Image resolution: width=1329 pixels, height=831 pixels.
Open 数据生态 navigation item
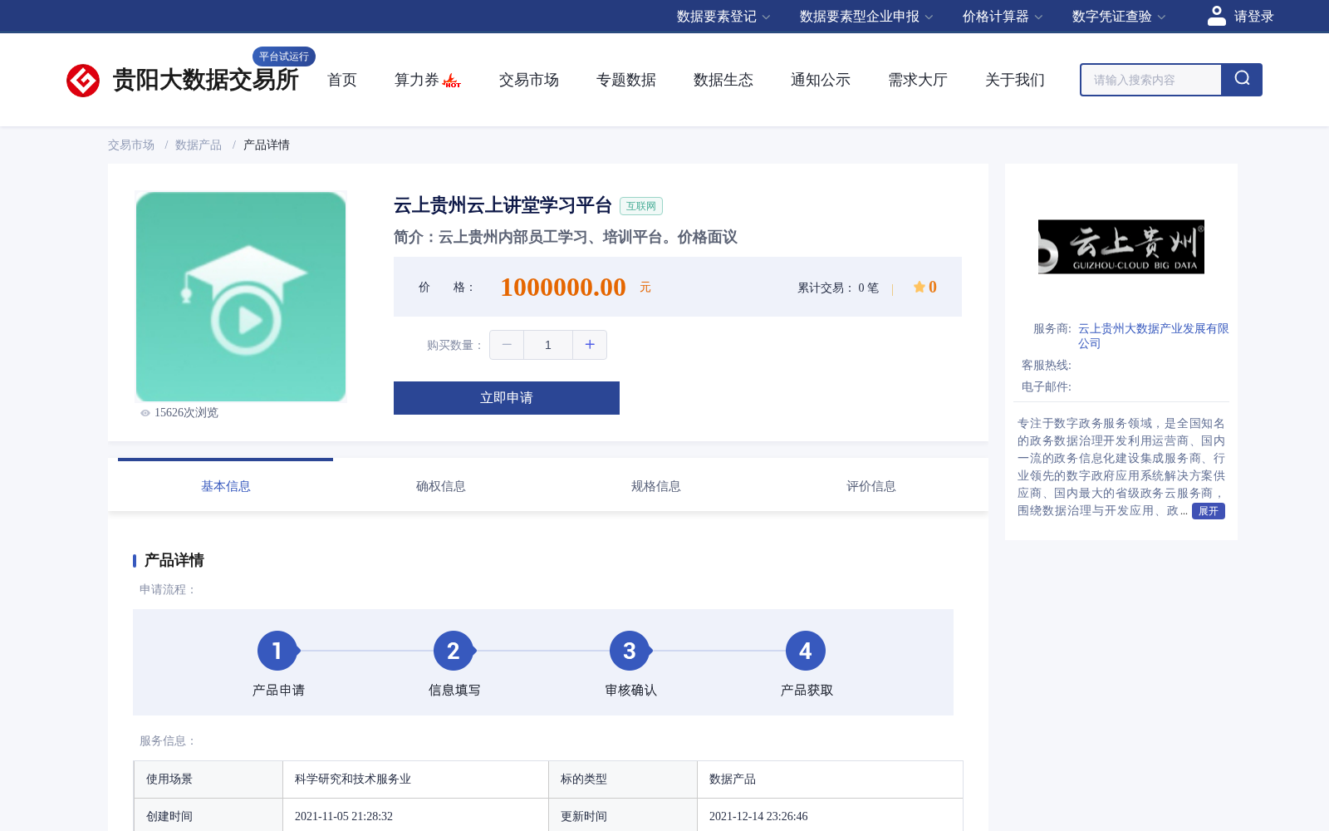[723, 80]
